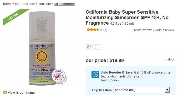
Task: Click the Allergy Tested seal on image
Action: pyautogui.click(x=59, y=75)
